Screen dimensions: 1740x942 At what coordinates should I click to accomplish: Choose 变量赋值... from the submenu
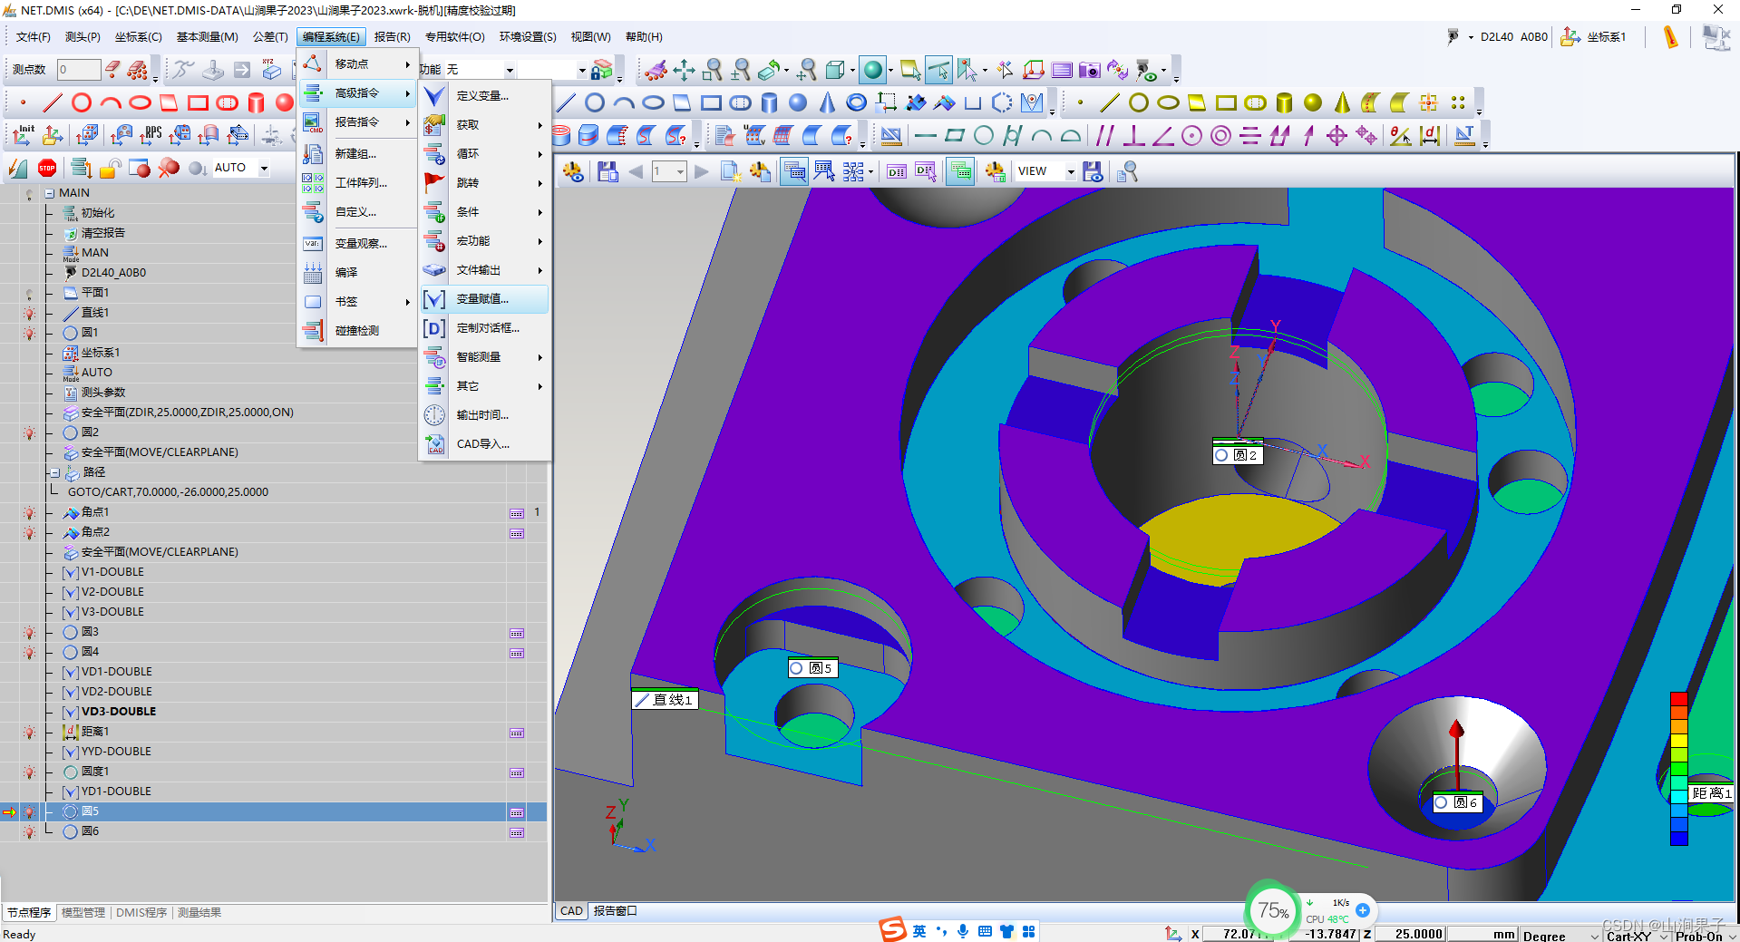coord(485,299)
